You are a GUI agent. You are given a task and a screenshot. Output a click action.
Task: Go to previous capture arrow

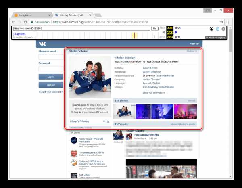click(164, 32)
